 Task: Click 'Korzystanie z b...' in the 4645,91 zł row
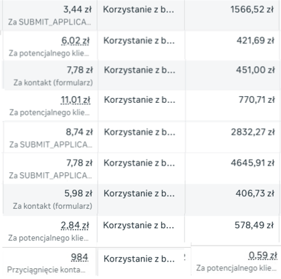coord(139,163)
